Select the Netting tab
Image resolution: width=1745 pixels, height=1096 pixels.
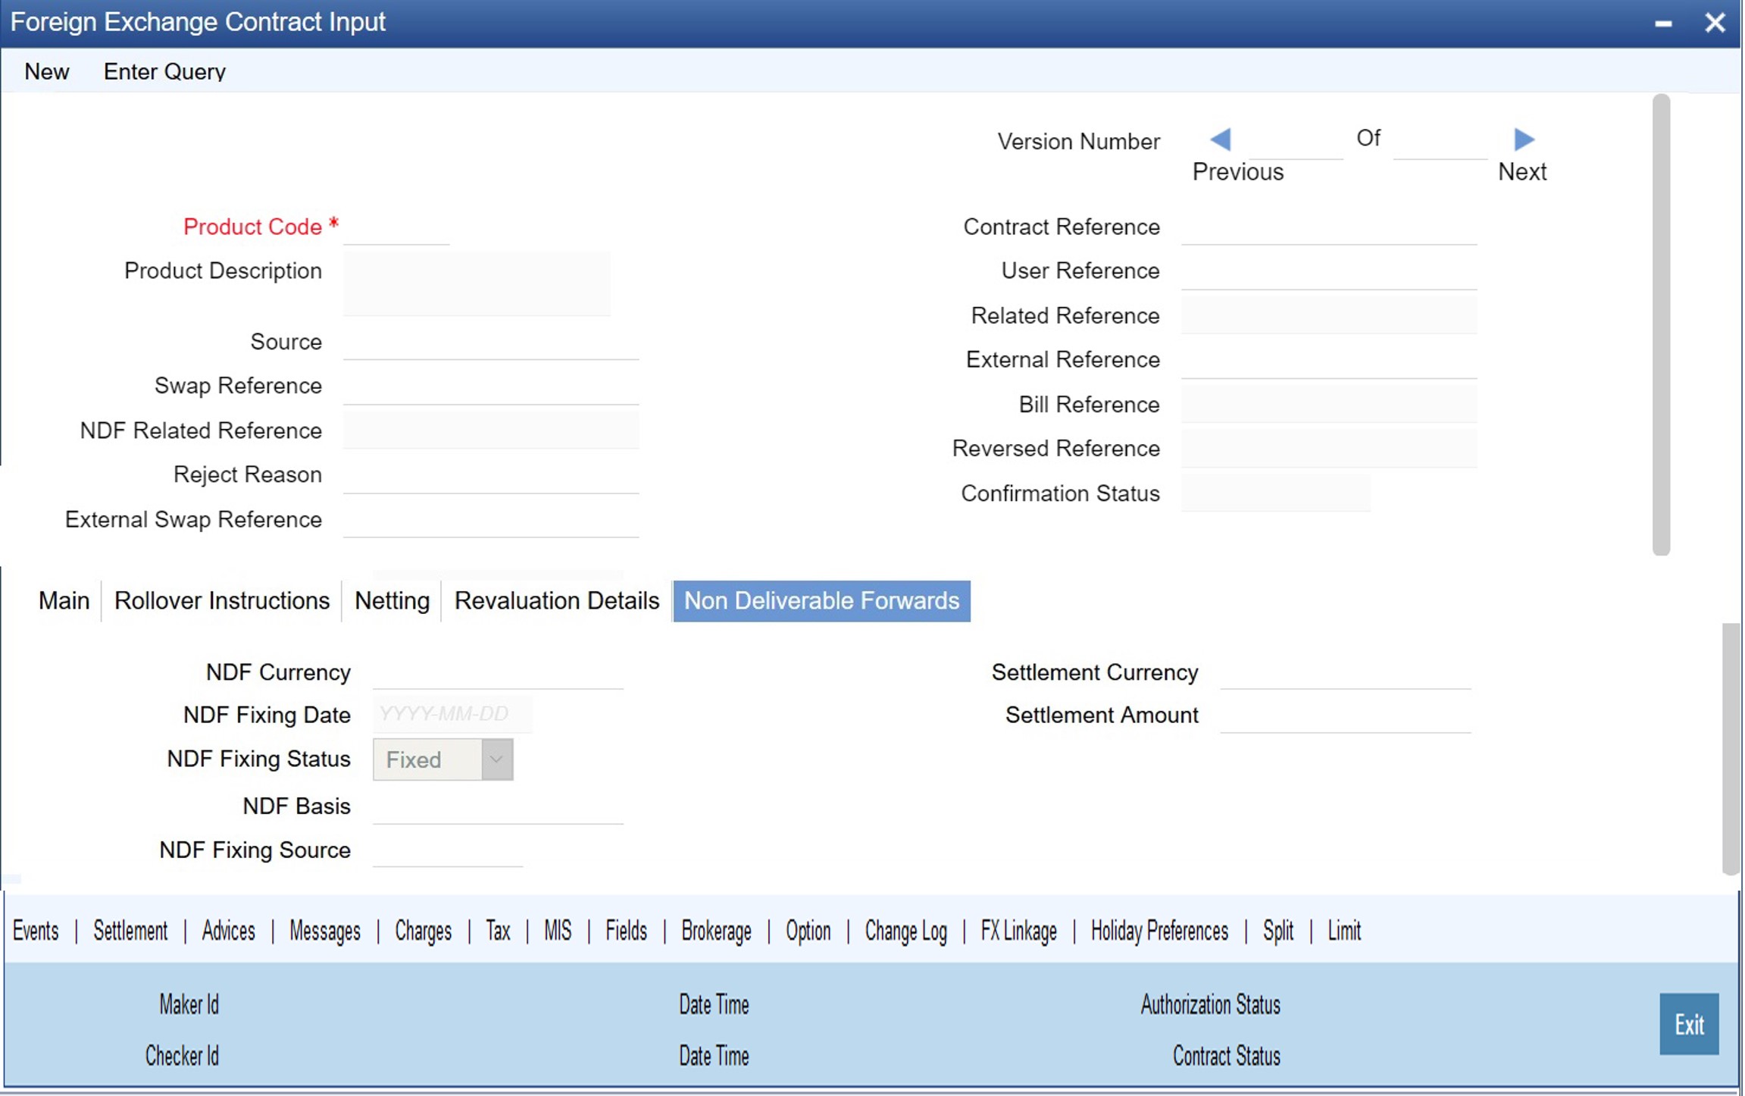[392, 601]
